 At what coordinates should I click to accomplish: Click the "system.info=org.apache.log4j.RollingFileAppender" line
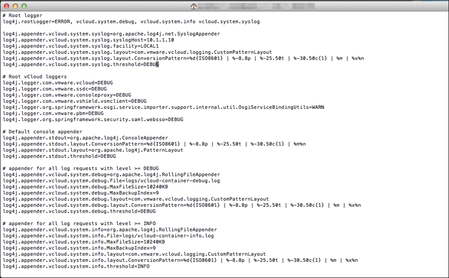coord(110,230)
